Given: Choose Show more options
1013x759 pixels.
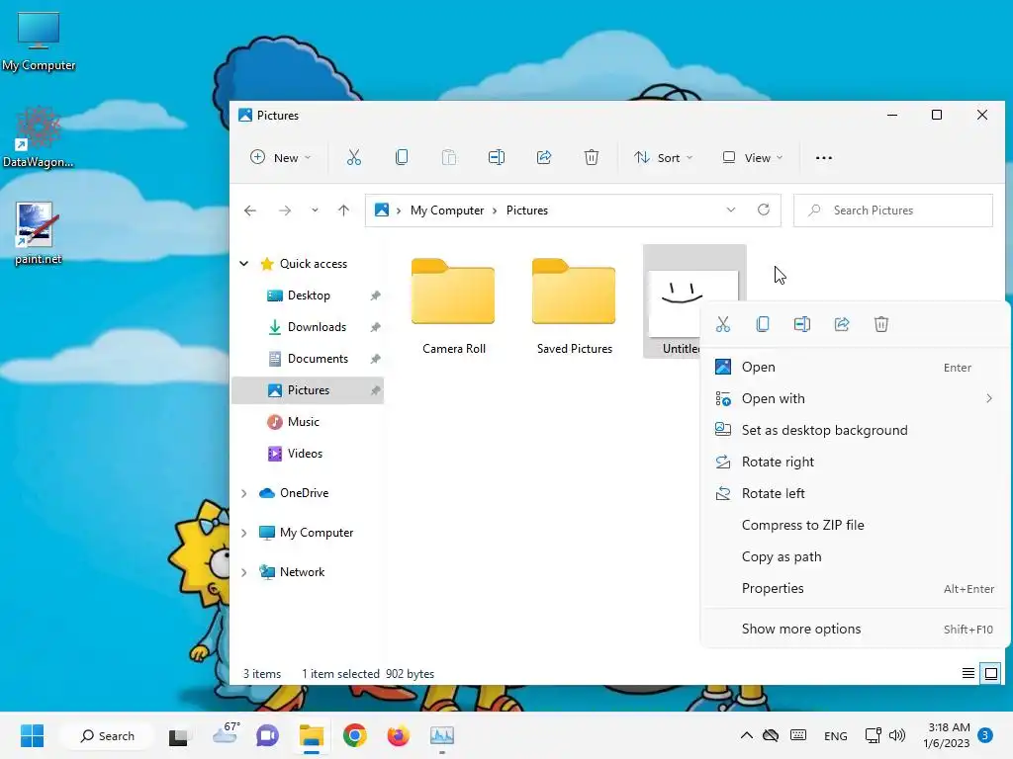Looking at the screenshot, I should click(855, 629).
